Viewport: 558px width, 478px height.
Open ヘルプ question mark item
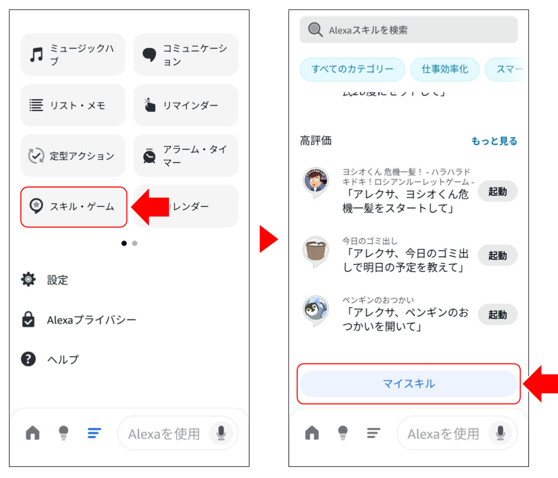(x=62, y=359)
